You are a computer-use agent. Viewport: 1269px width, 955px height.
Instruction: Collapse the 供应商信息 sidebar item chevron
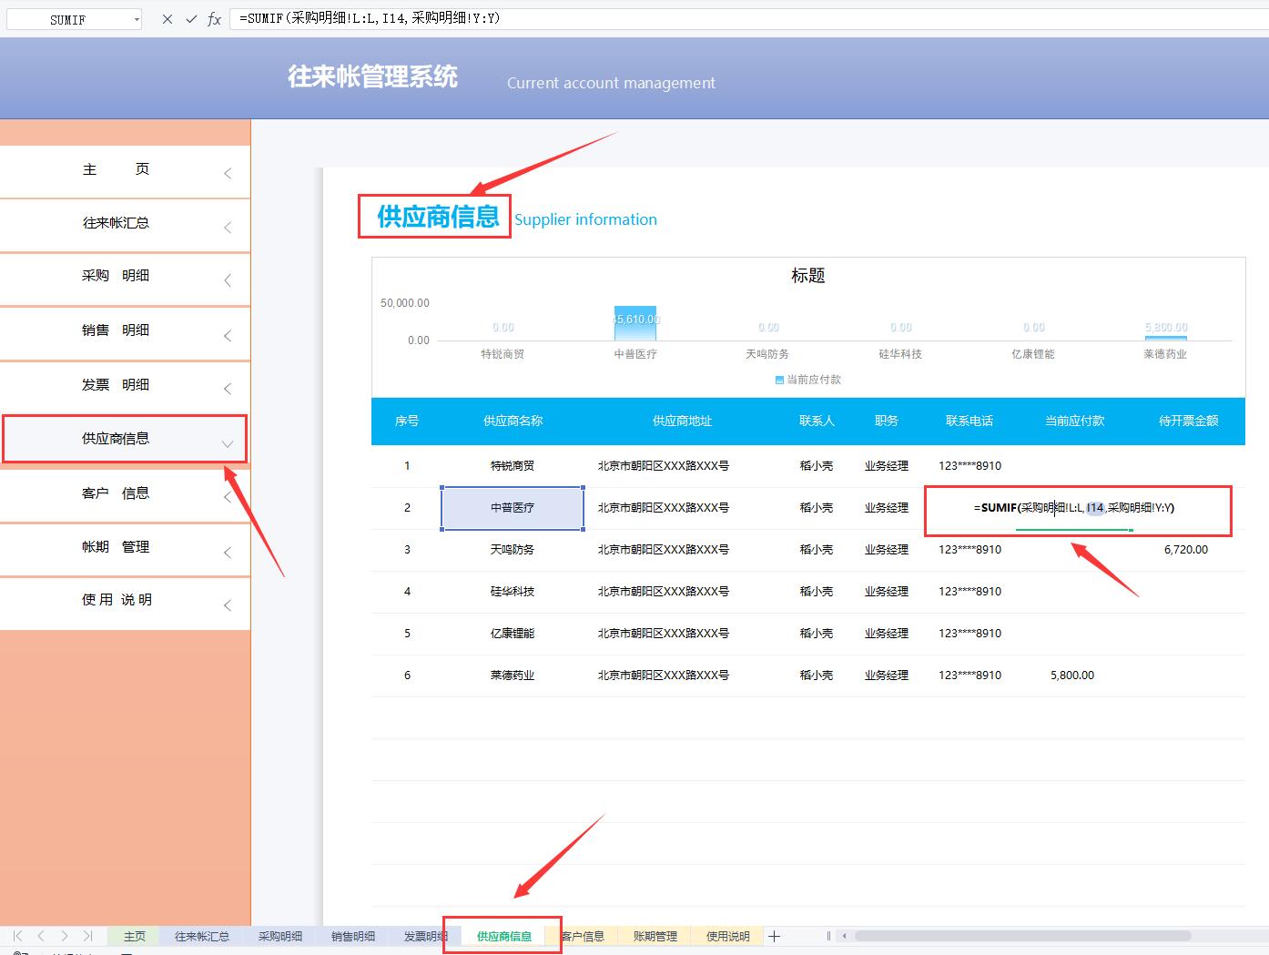tap(228, 444)
